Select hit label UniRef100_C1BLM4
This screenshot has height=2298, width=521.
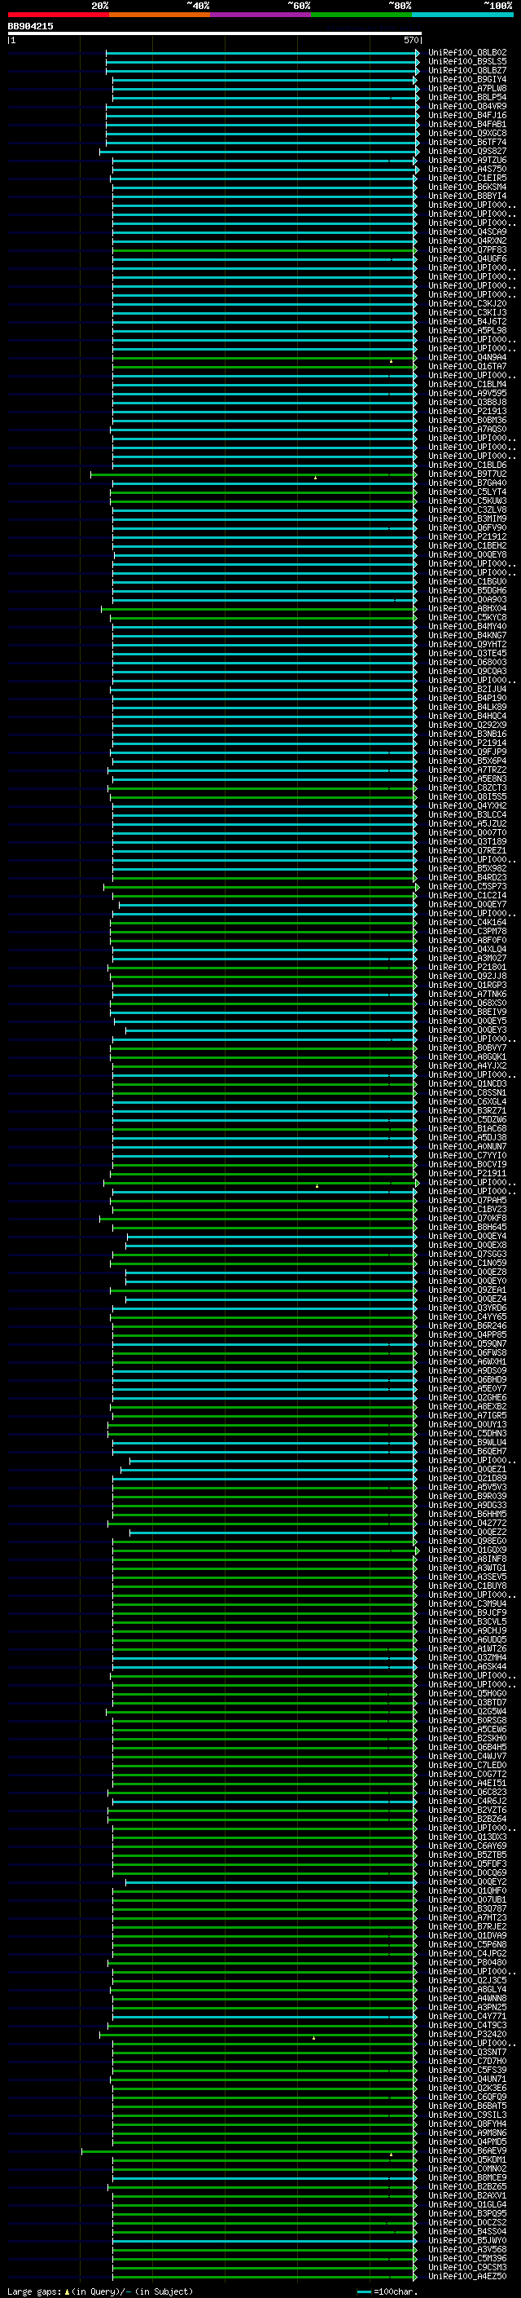click(x=466, y=385)
